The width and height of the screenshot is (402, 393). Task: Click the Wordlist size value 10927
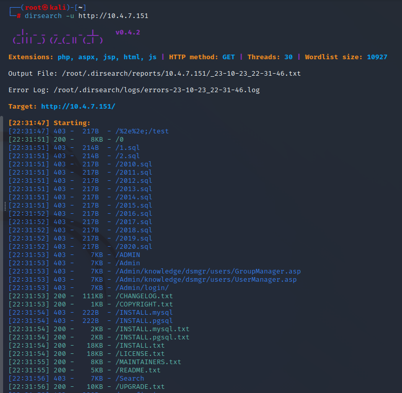[x=377, y=57]
